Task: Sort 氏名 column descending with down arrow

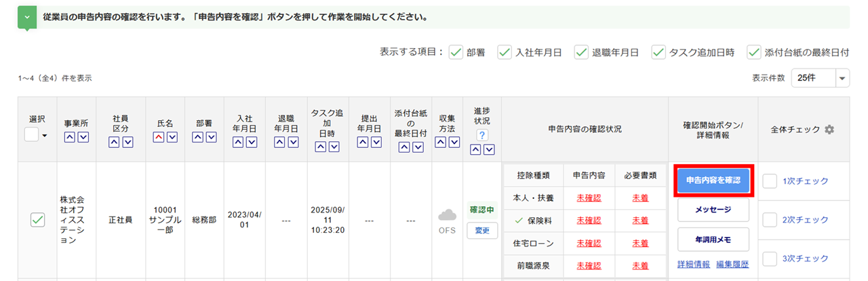Action: pos(172,138)
